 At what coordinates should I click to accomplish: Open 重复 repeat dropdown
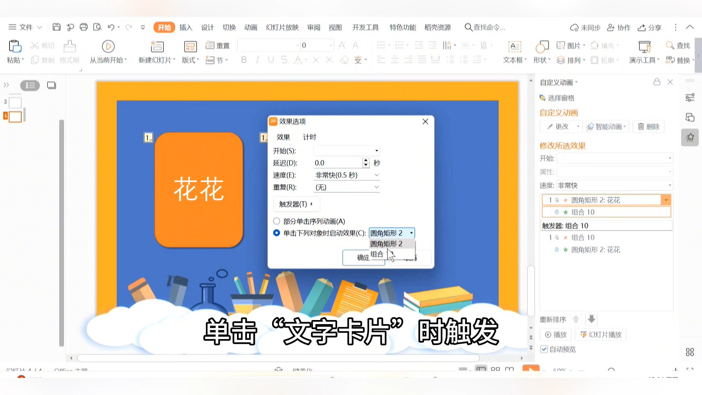point(377,187)
